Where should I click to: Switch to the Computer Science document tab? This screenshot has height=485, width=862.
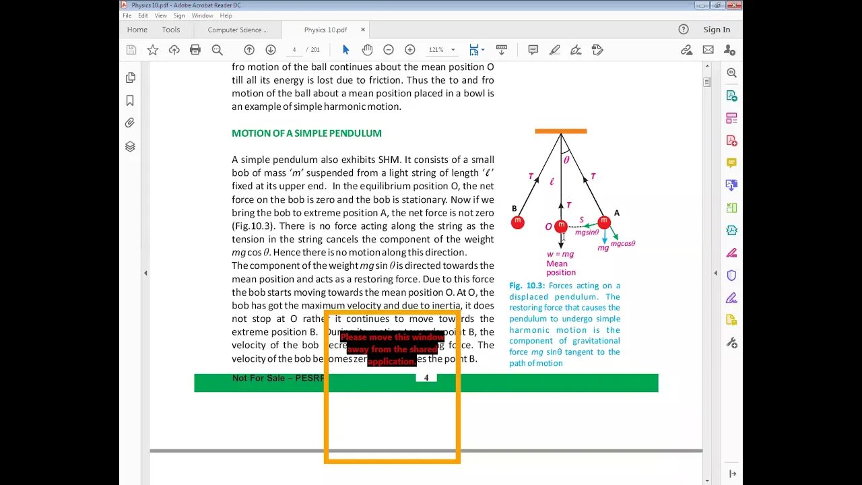(x=238, y=30)
